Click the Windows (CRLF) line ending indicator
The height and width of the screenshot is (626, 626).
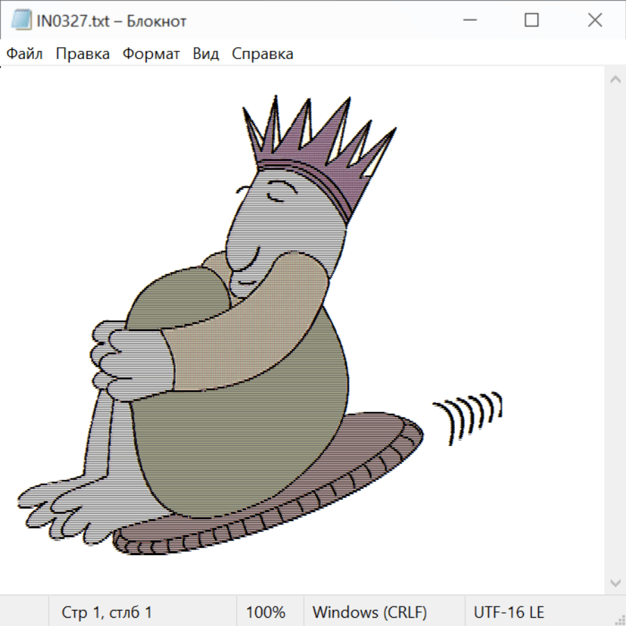pos(369,613)
